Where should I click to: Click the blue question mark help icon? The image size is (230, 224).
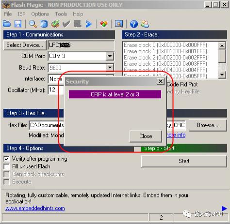[134, 24]
